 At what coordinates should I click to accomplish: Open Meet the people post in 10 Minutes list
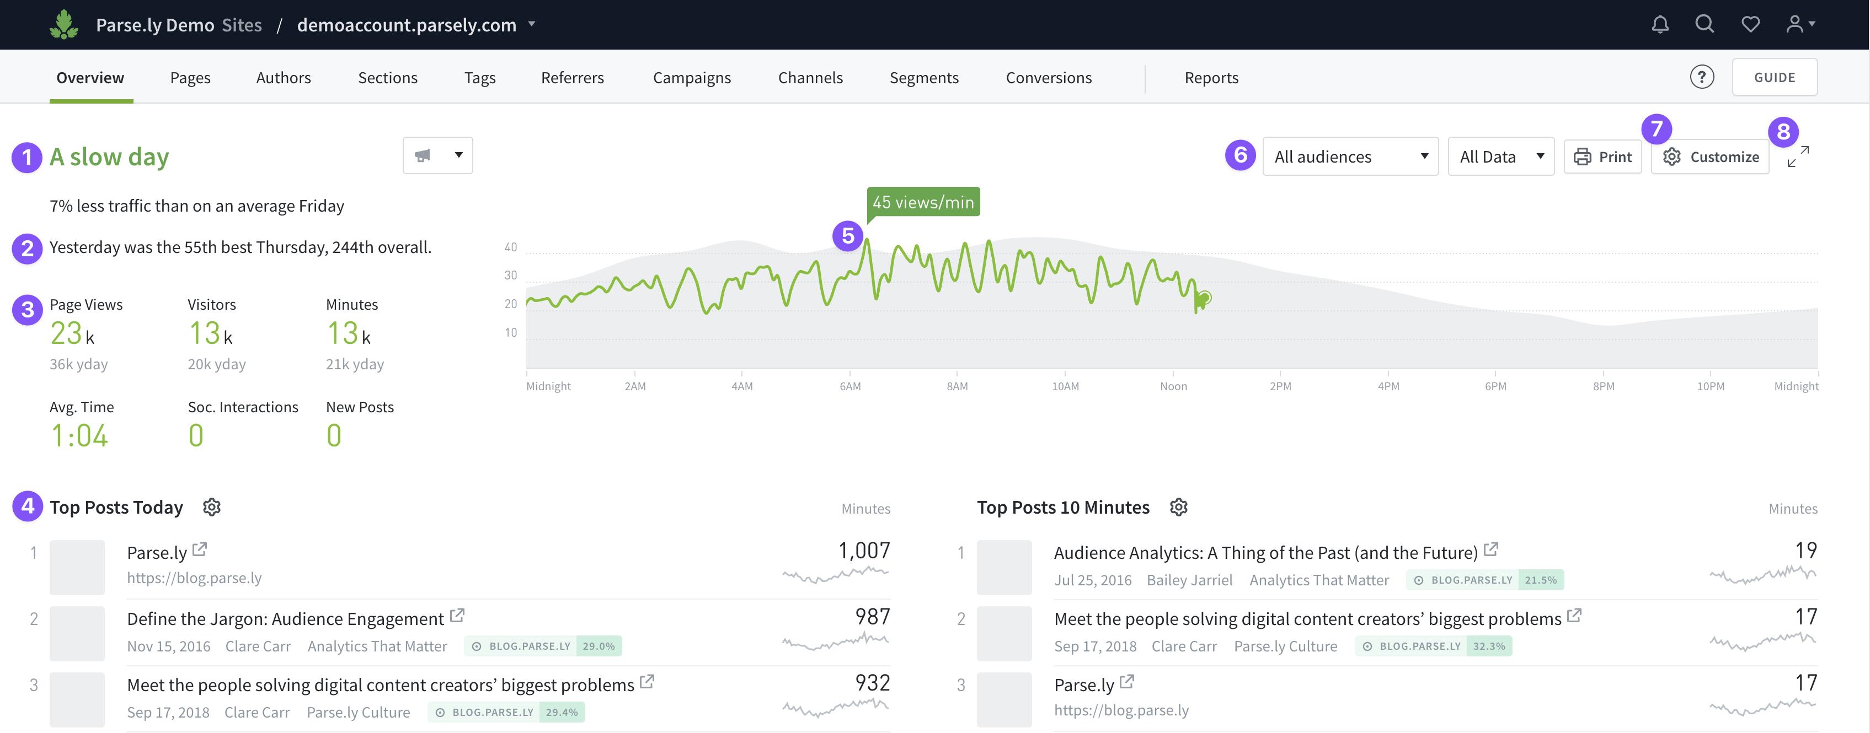[1307, 618]
